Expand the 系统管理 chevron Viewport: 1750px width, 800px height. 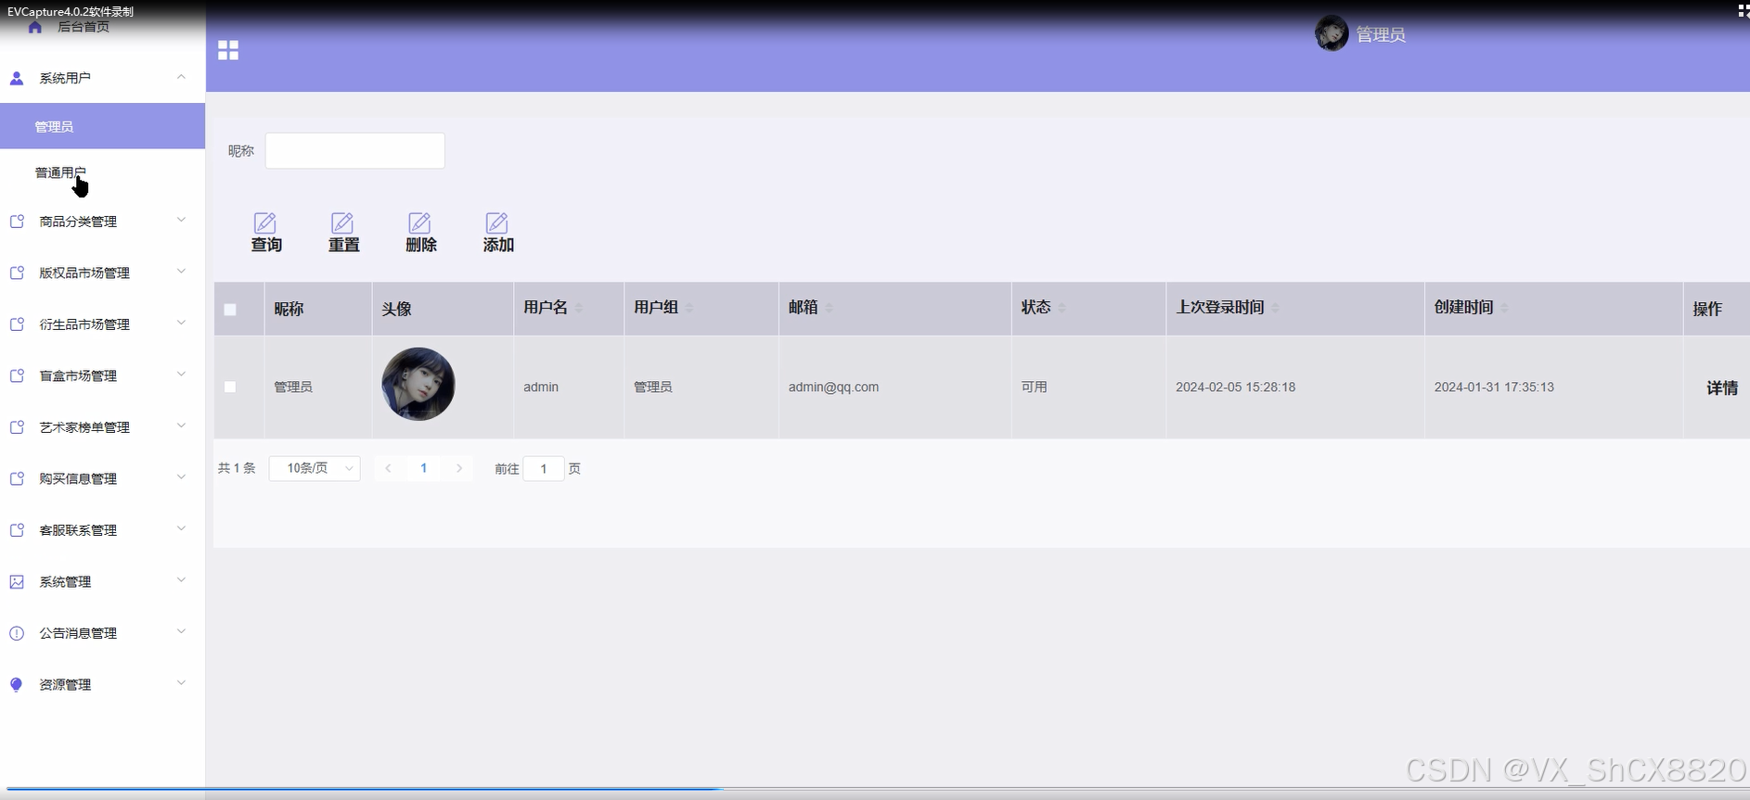click(x=181, y=580)
